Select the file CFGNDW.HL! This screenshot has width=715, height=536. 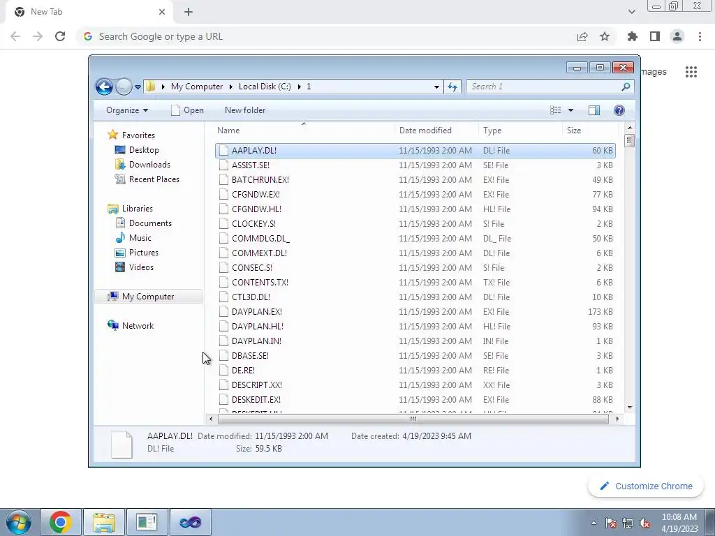tap(415, 209)
